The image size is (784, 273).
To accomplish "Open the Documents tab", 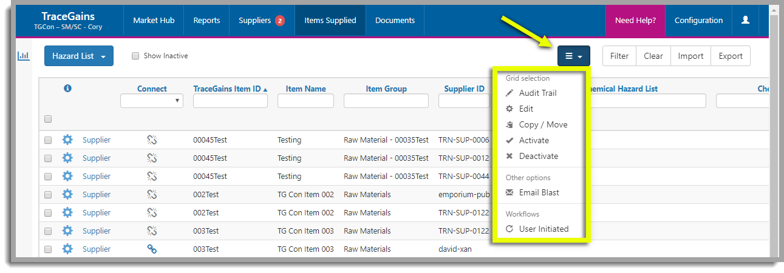I will [395, 20].
